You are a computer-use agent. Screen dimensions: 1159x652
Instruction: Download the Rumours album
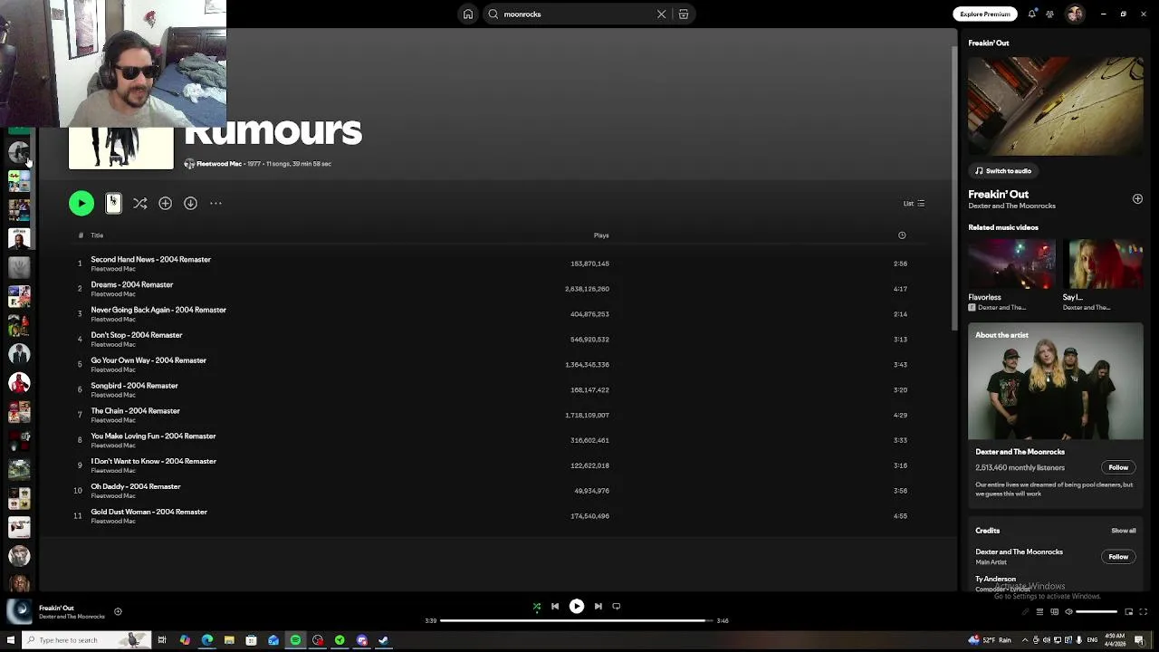pyautogui.click(x=190, y=204)
